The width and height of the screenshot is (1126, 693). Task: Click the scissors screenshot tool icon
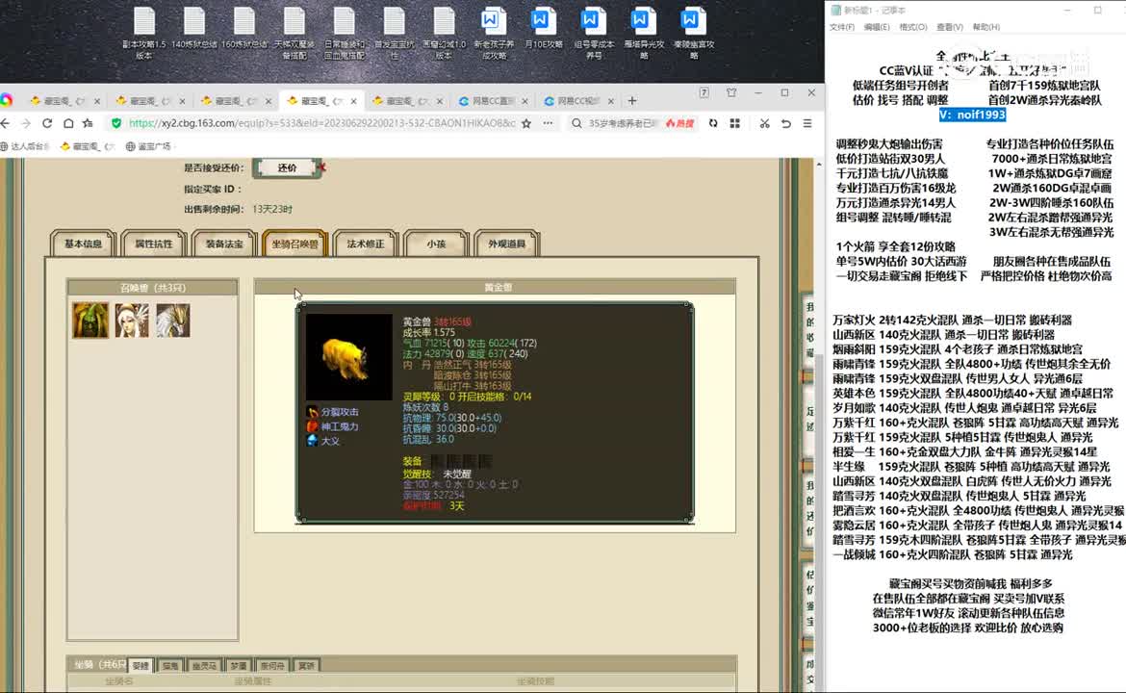764,123
